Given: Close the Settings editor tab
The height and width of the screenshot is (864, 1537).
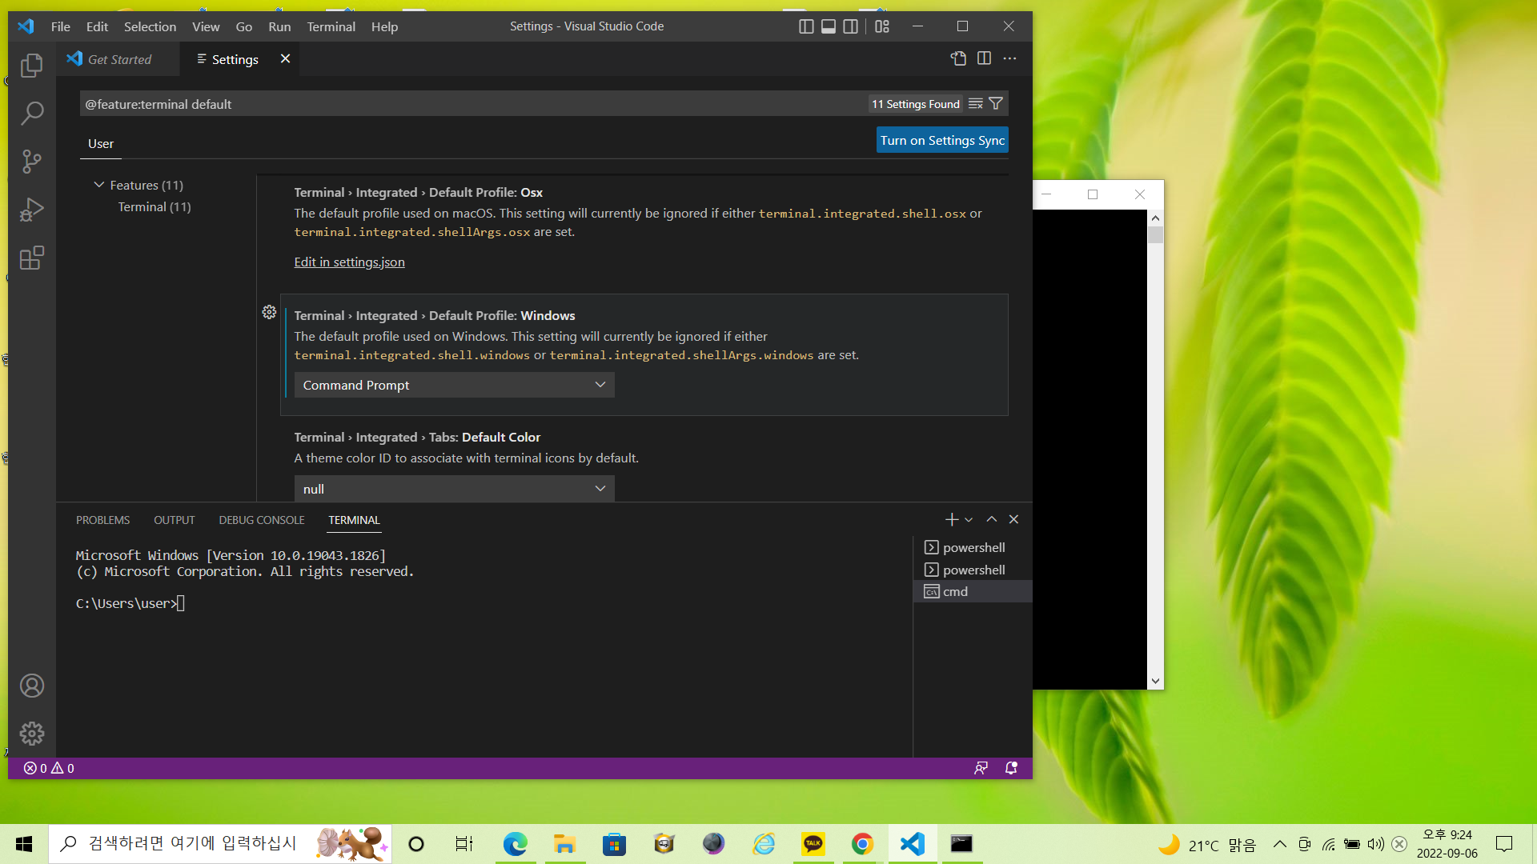Looking at the screenshot, I should 285,58.
